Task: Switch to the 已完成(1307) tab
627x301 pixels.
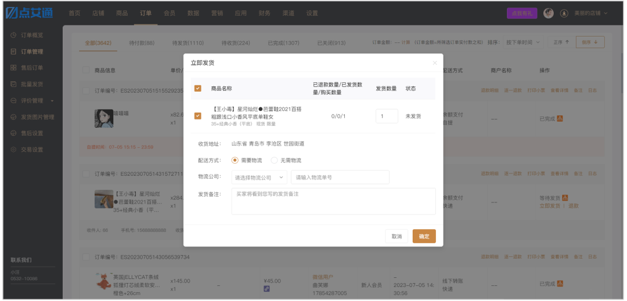Action: pos(283,43)
